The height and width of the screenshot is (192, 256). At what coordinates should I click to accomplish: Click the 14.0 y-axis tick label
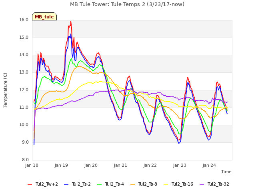click(x=24, y=55)
